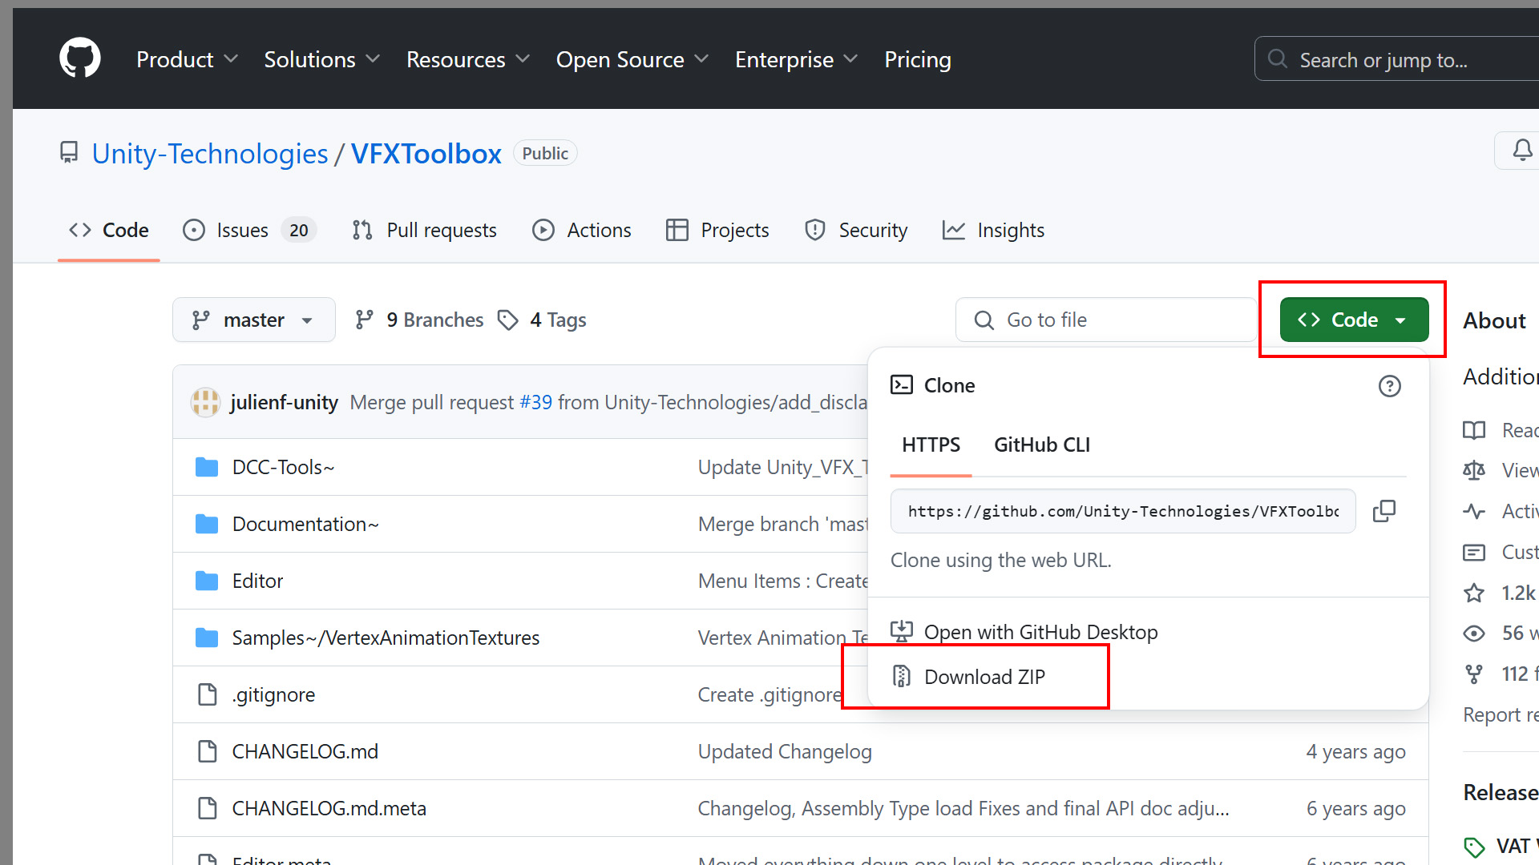Switch to the GitHub CLI tab
Viewport: 1539px width, 865px height.
click(1041, 445)
